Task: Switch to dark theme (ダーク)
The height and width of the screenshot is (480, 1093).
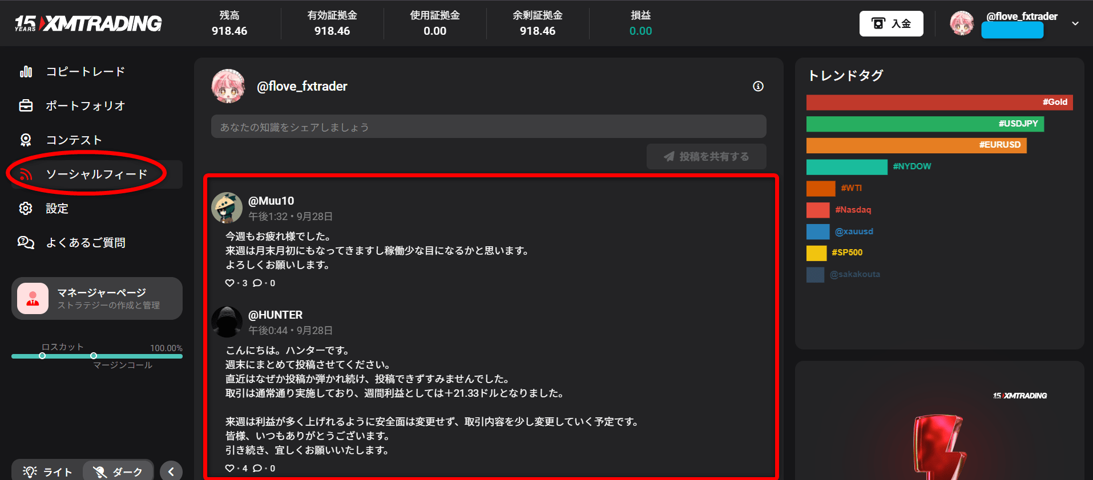Action: click(x=118, y=471)
